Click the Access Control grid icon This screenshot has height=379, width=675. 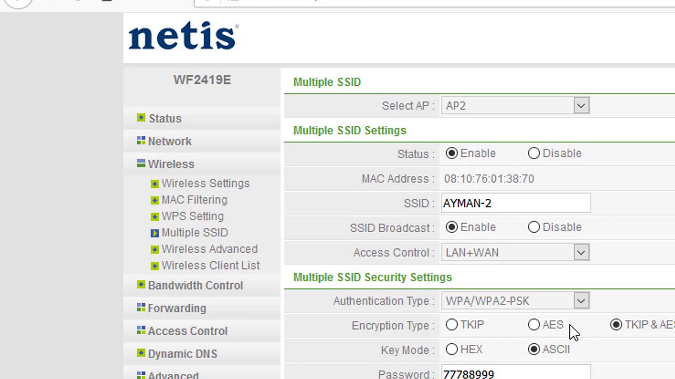(141, 330)
